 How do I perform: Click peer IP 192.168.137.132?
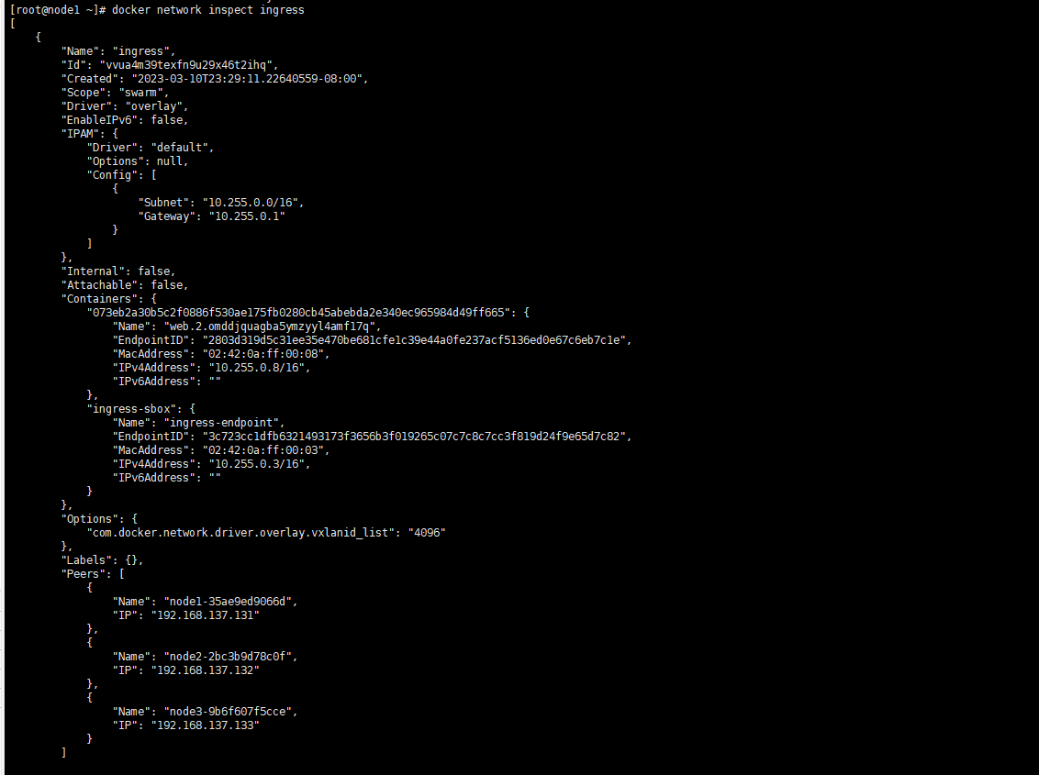[x=205, y=670]
